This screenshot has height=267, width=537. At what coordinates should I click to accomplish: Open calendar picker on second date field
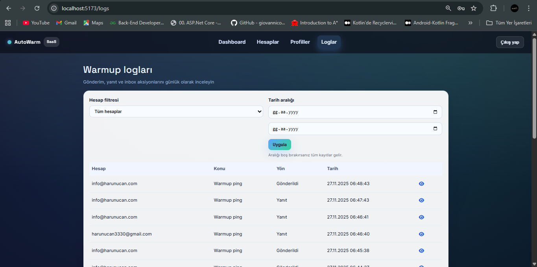click(x=435, y=129)
